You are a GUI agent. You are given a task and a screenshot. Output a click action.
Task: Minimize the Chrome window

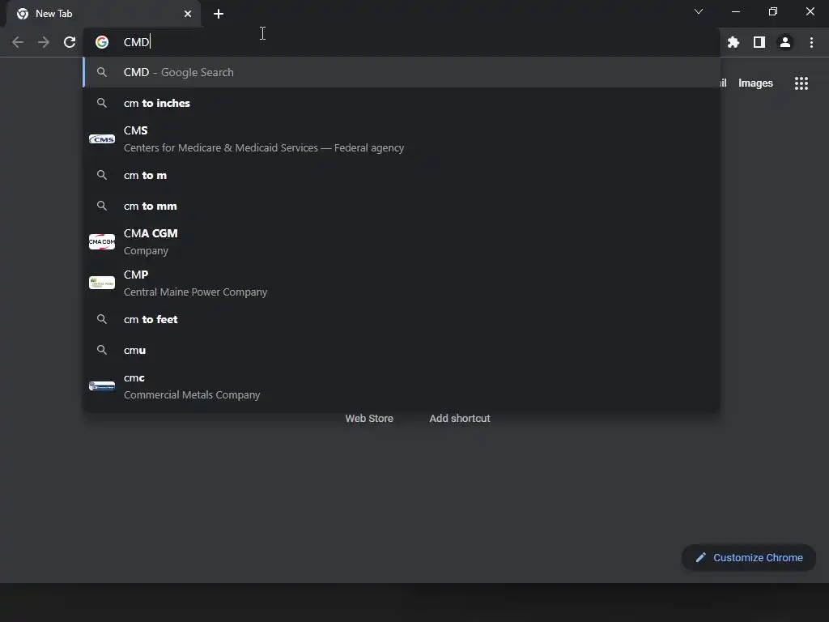coord(735,11)
